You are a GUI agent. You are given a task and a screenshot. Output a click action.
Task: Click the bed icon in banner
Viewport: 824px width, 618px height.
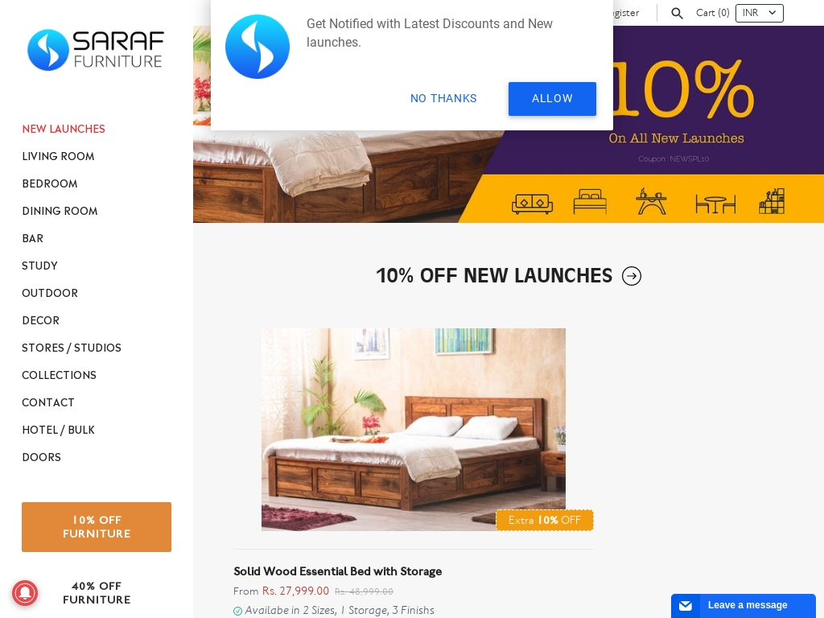coord(590,201)
